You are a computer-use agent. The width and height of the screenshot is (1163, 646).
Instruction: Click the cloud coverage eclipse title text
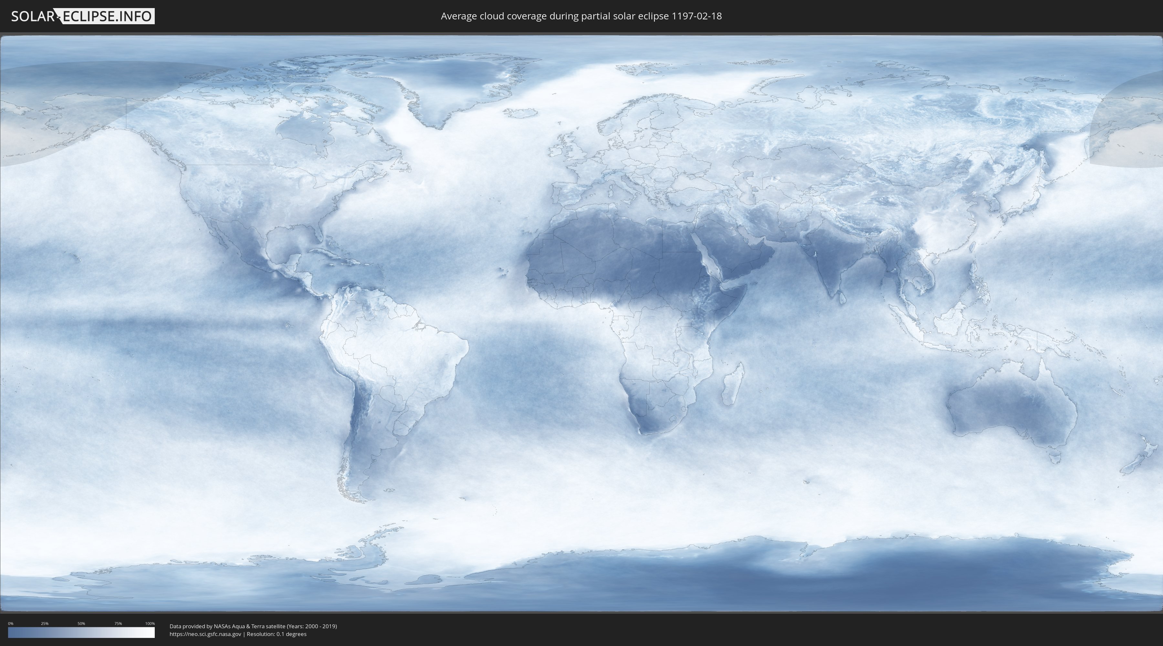click(x=581, y=16)
